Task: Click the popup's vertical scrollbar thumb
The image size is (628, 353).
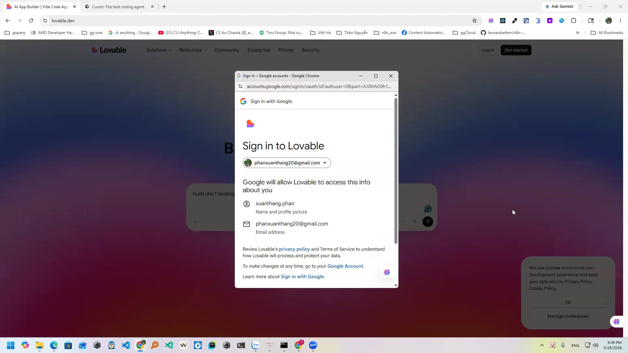Action: [x=396, y=171]
